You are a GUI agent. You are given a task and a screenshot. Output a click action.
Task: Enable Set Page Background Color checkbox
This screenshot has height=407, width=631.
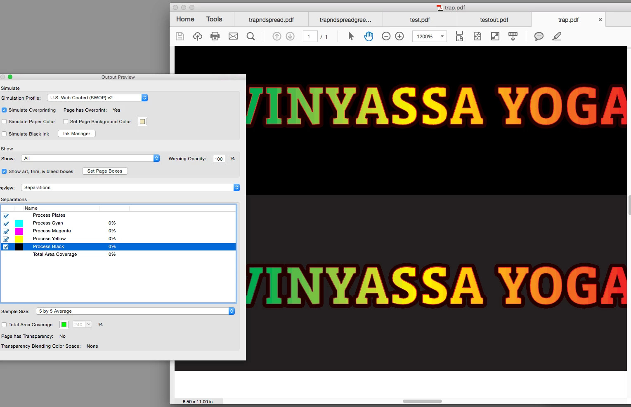(x=66, y=122)
